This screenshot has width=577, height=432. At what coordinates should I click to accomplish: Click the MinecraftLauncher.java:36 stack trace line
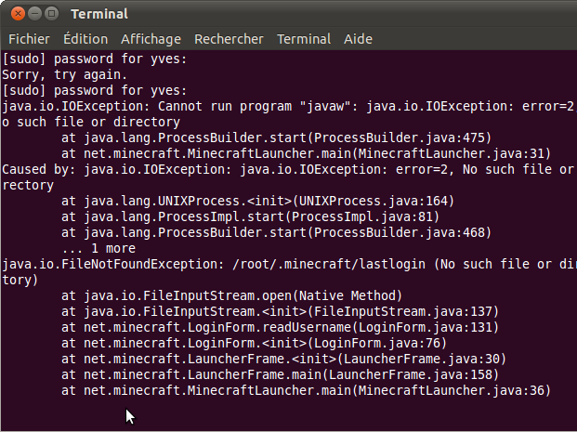(x=307, y=390)
